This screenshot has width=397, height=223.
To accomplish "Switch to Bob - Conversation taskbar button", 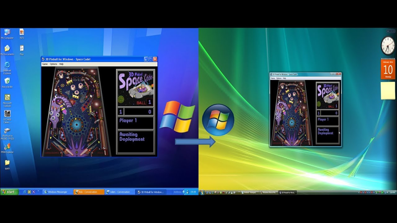I will pos(89,192).
